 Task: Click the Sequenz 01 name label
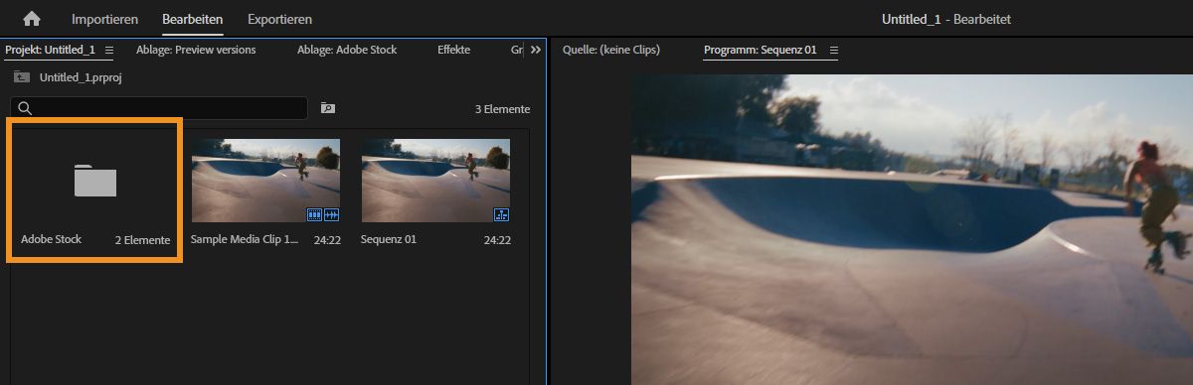pyautogui.click(x=389, y=240)
